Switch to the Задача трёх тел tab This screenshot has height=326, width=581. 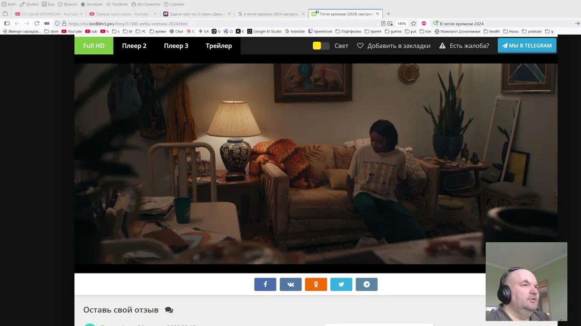click(197, 14)
